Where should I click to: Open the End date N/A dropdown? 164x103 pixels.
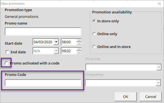[56, 51]
